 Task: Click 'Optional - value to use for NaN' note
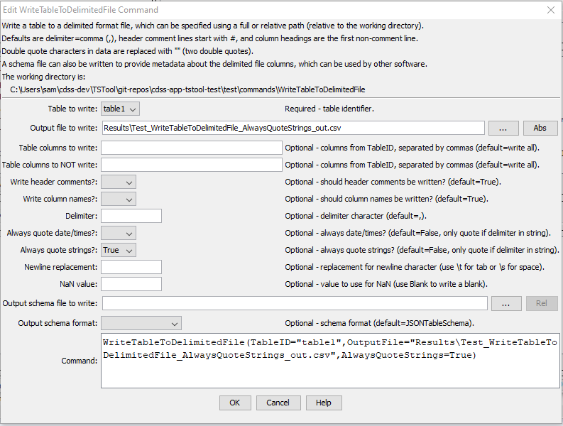coord(386,284)
